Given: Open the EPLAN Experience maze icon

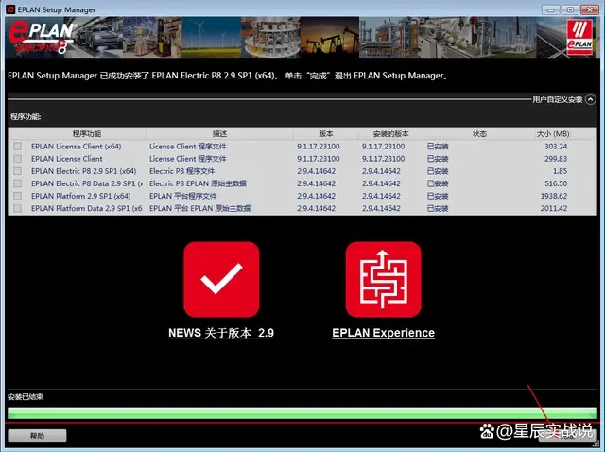Looking at the screenshot, I should pyautogui.click(x=383, y=280).
